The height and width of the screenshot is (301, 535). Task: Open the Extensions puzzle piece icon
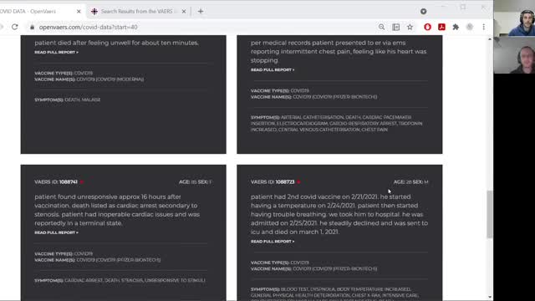click(x=456, y=27)
